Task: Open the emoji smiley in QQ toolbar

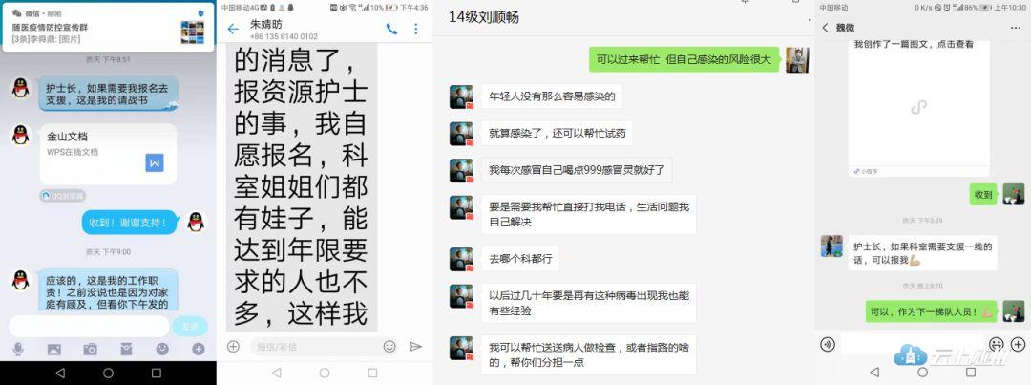Action: [x=161, y=350]
